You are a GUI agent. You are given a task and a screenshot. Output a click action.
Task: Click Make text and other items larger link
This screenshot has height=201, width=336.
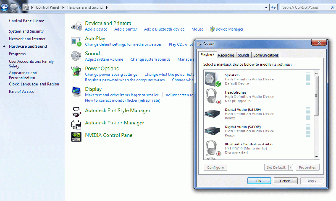pyautogui.click(x=122, y=95)
